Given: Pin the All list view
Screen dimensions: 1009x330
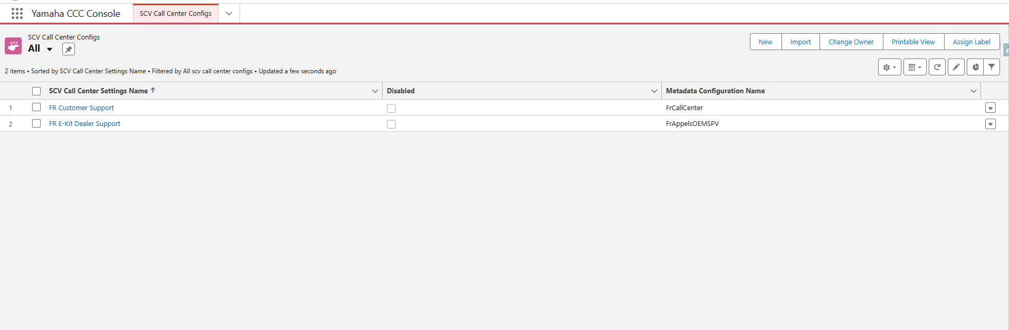Looking at the screenshot, I should [x=69, y=50].
